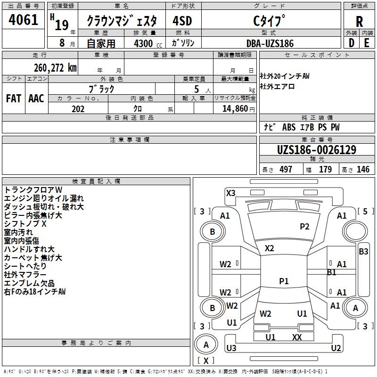Select the B3 mark on the diagram's right edge
The height and width of the screenshot is (377, 377).
[x=363, y=252]
